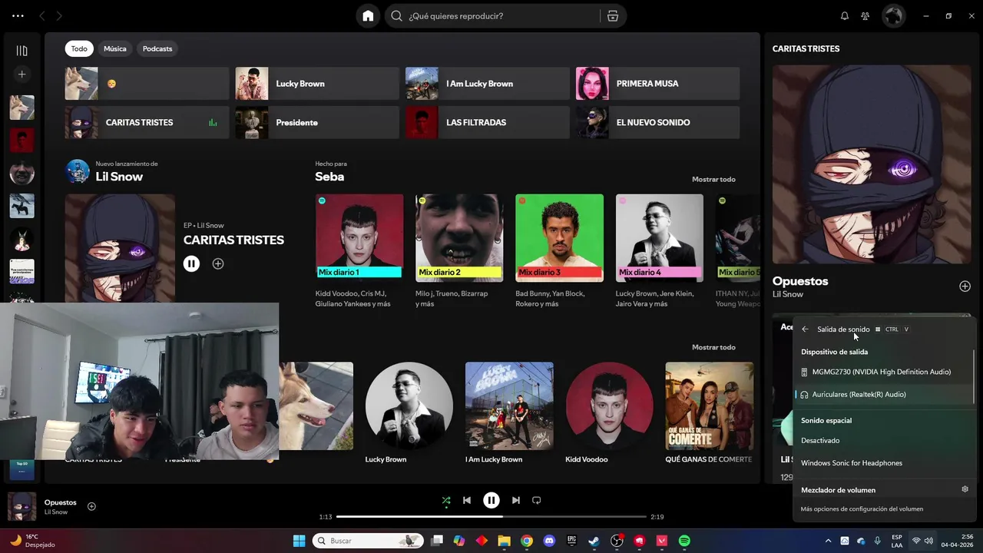Open File Explorer from the taskbar
This screenshot has width=983, height=553.
pos(504,541)
